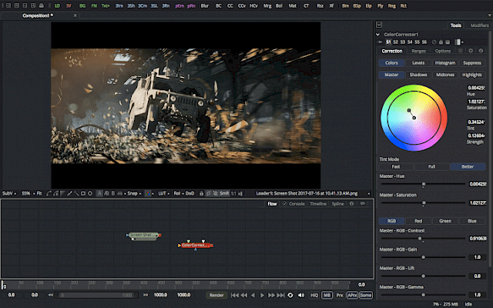Add a CC color corrector tool
The width and height of the screenshot is (493, 308).
(230, 5)
